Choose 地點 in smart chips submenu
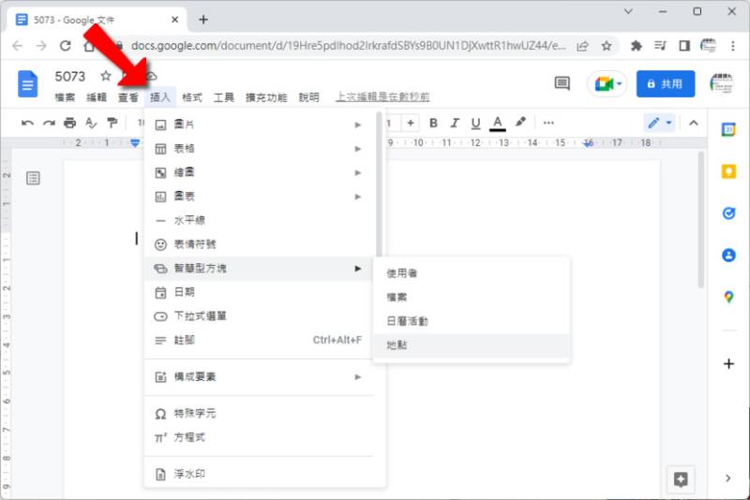 [x=472, y=345]
